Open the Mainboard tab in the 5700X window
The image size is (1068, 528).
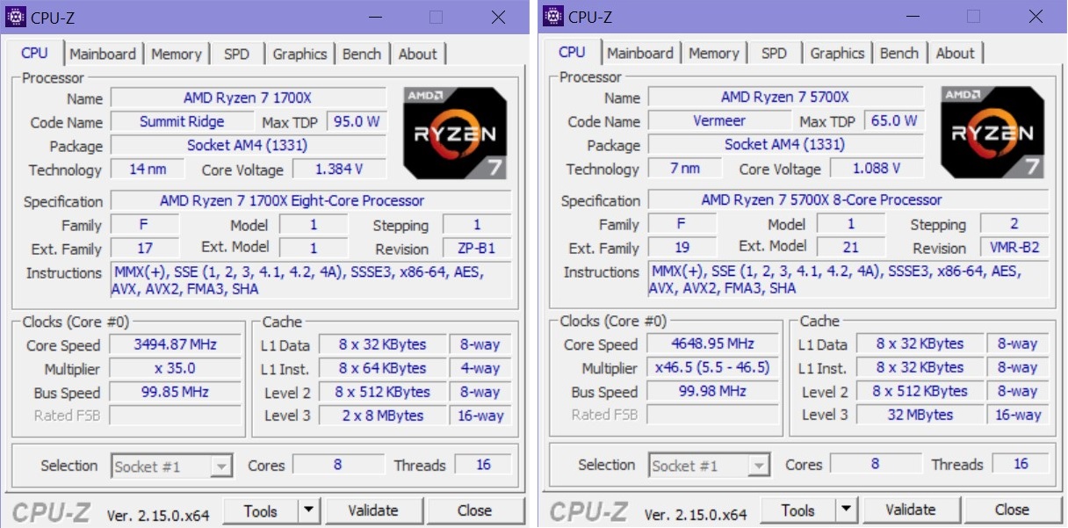(x=640, y=53)
